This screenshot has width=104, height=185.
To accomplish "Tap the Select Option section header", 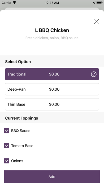I will [18, 62].
